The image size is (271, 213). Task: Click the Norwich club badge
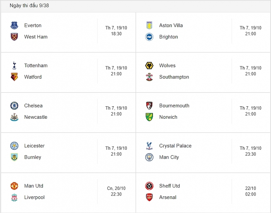pos(149,117)
